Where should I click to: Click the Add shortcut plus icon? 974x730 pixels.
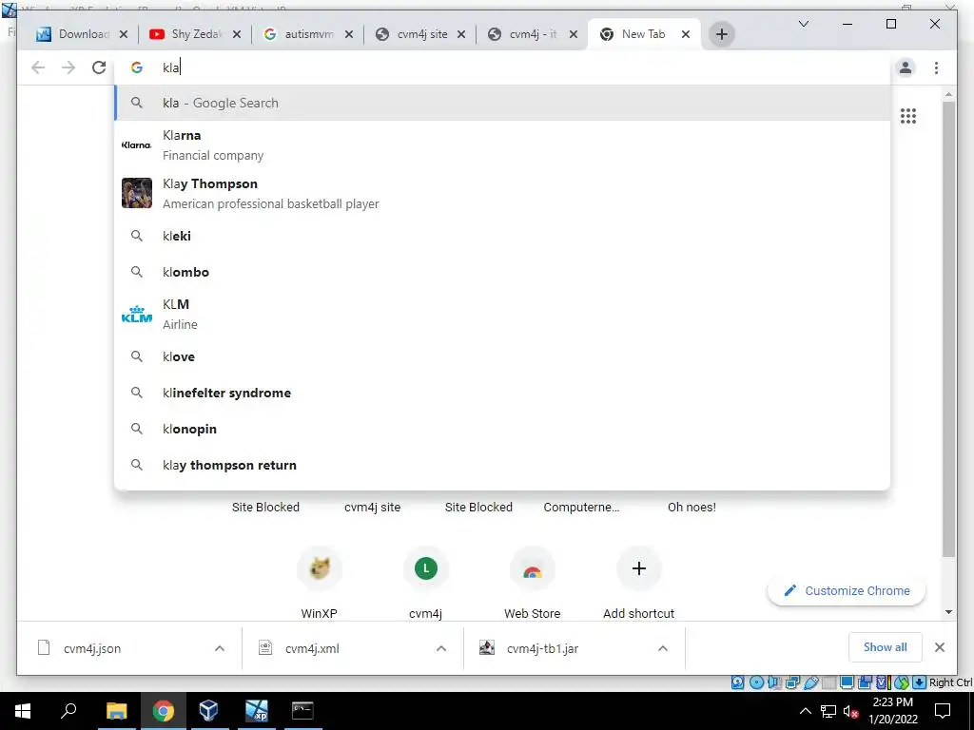[638, 568]
